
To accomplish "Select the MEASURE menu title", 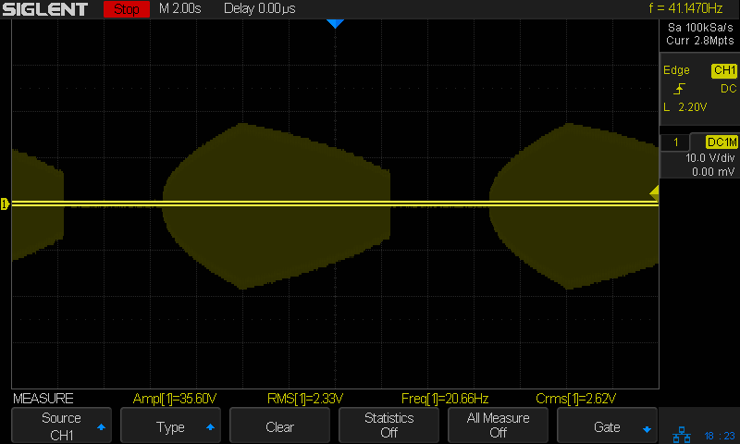I will click(43, 399).
